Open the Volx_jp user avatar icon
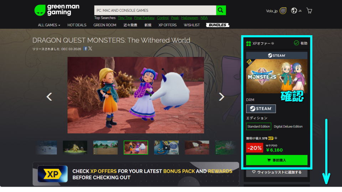Image resolution: width=342 pixels, height=192 pixels. click(283, 11)
